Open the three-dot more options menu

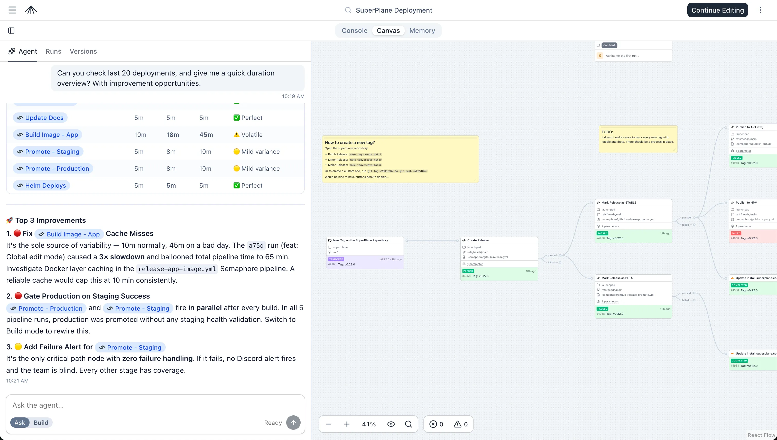[760, 10]
